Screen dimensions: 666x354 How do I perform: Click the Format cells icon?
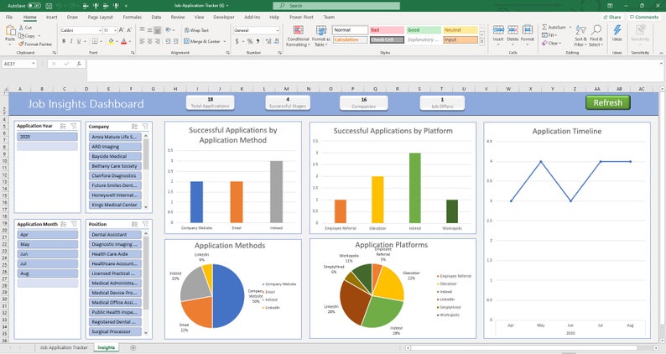pos(527,30)
